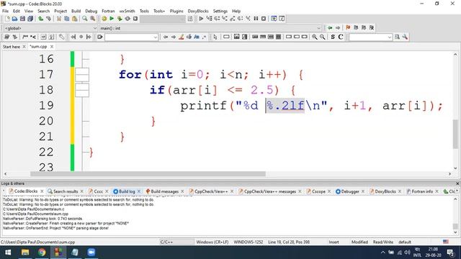The image size is (461, 259).
Task: Open the Search results log tab
Action: 66,191
